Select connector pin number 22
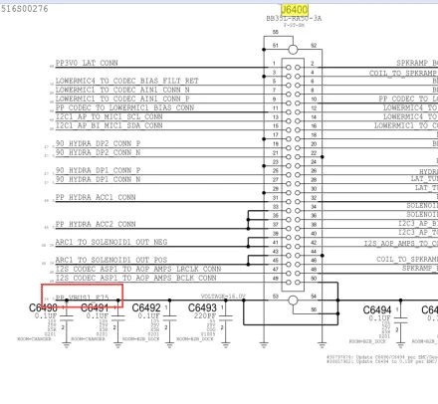438x404 pixels. point(314,153)
